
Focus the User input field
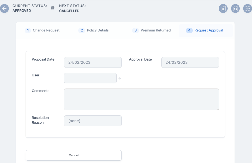point(90,78)
